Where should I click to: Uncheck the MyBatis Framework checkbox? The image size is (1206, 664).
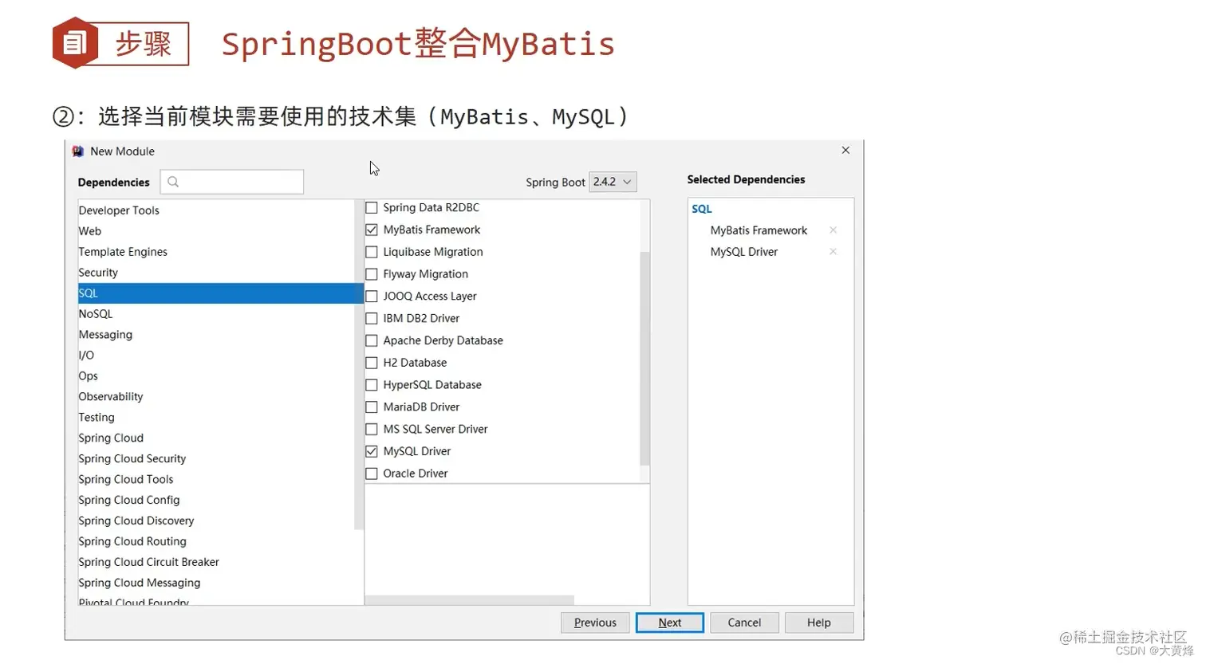(x=372, y=230)
